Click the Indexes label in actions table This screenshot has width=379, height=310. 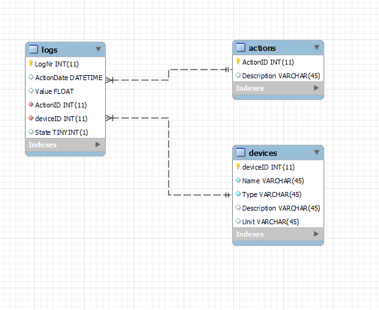[x=250, y=88]
